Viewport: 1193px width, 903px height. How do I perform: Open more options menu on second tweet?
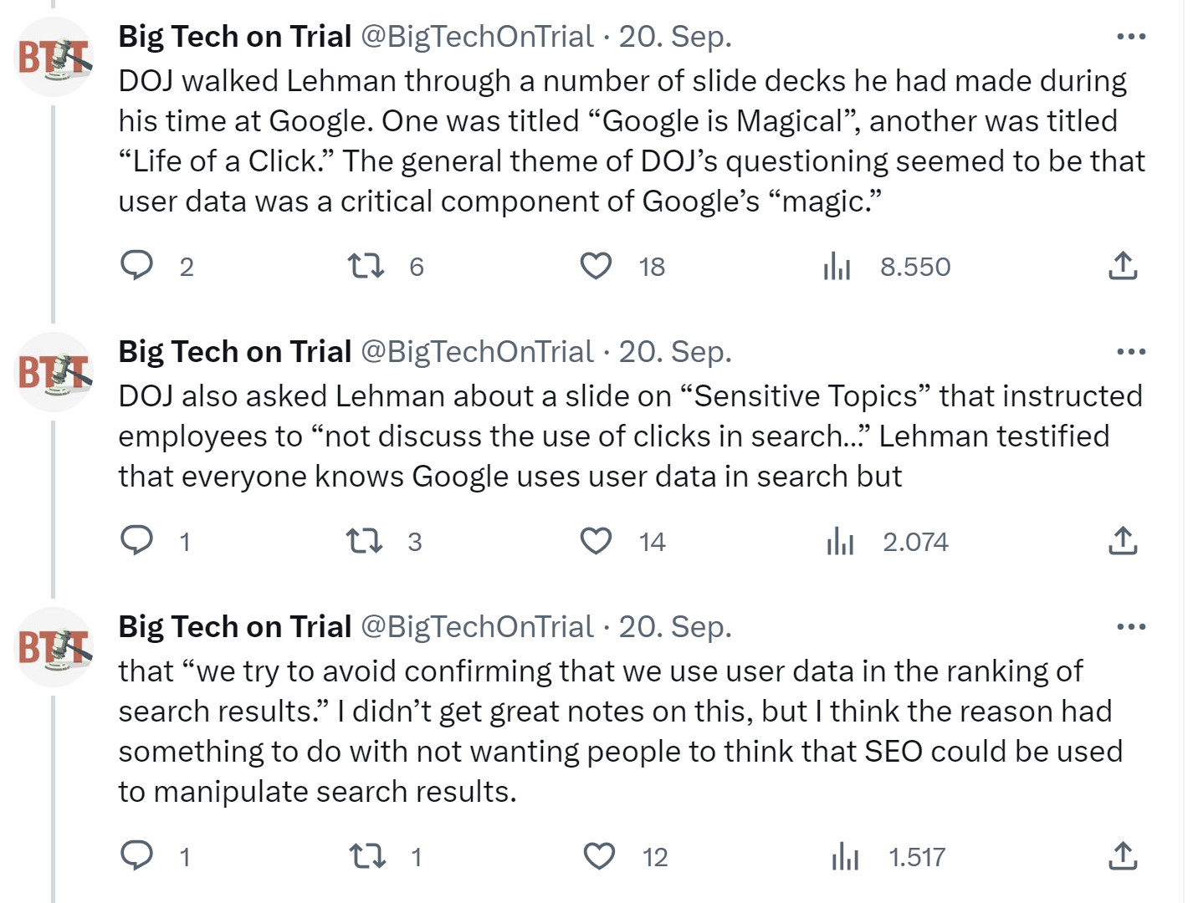pyautogui.click(x=1130, y=352)
